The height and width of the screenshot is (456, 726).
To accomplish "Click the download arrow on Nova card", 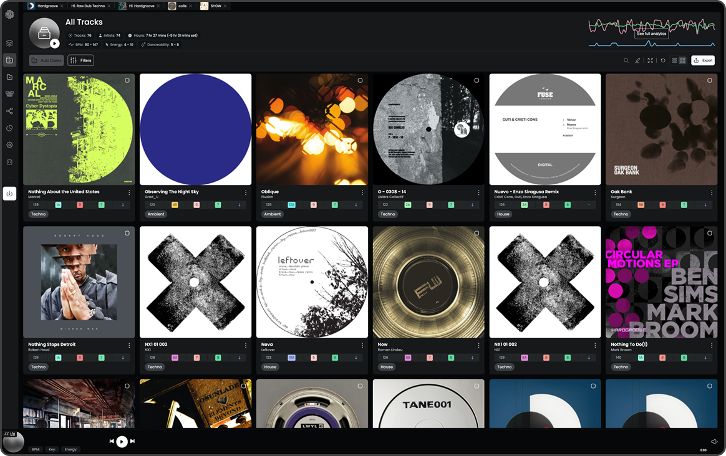I will point(356,358).
